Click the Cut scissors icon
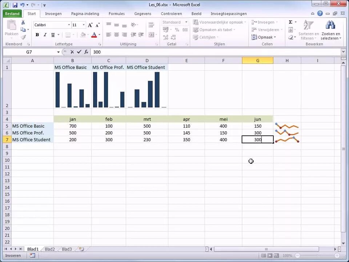This screenshot has height=262, width=349. pos(23,22)
